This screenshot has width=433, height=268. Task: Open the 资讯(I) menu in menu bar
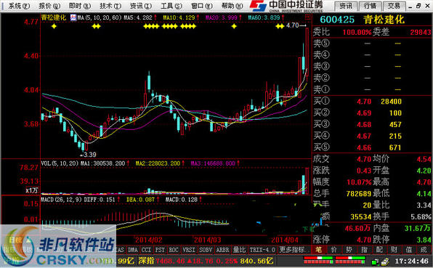click(141, 6)
